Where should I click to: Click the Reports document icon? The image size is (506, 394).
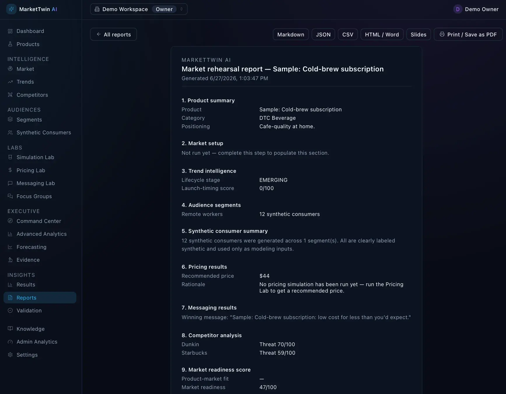(x=10, y=298)
